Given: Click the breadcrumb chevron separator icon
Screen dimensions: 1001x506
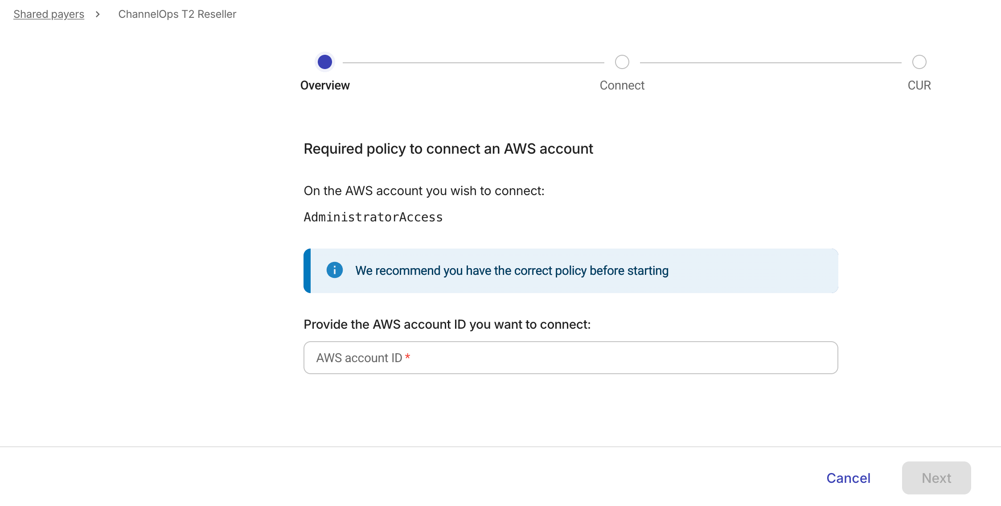Looking at the screenshot, I should pos(98,14).
